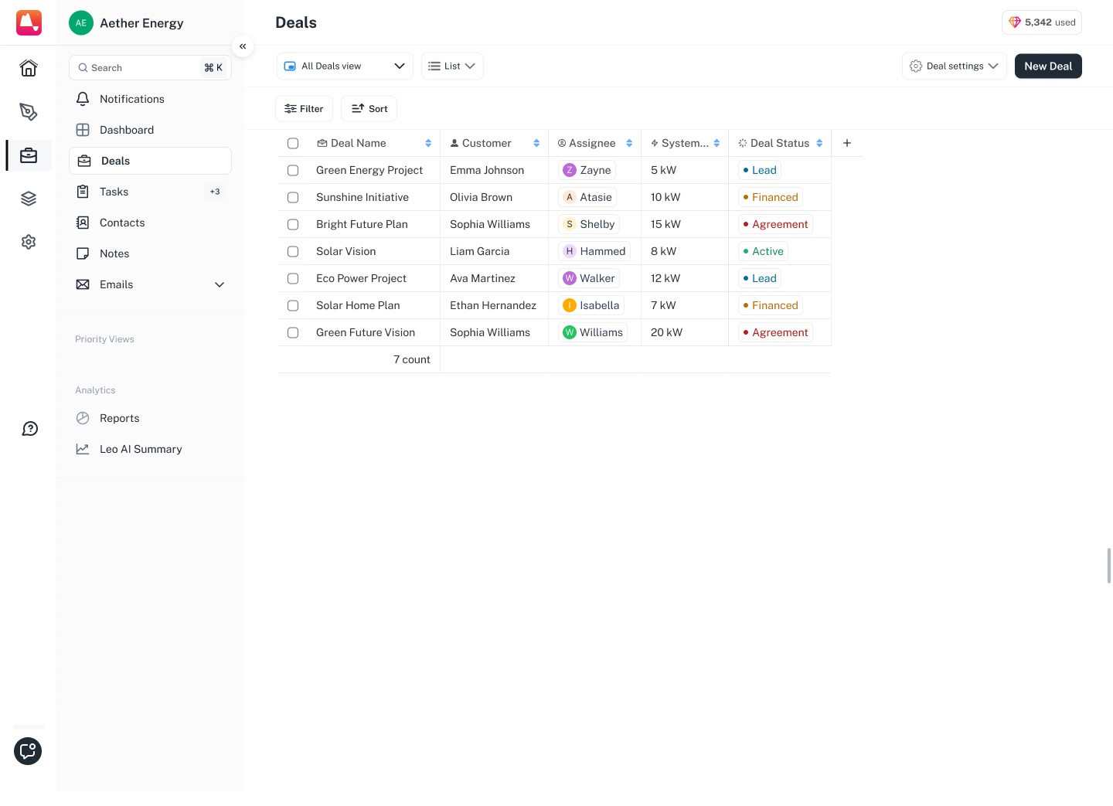The width and height of the screenshot is (1113, 806).
Task: Click the Tasks +3 badge
Action: [215, 192]
